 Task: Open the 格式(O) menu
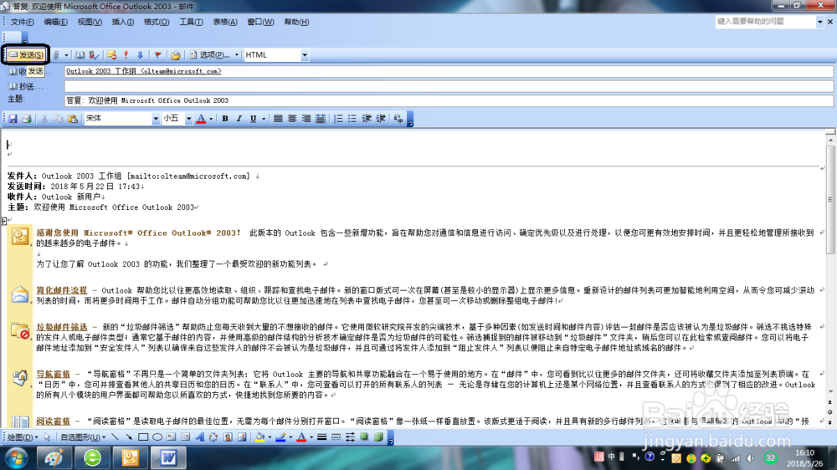(157, 22)
